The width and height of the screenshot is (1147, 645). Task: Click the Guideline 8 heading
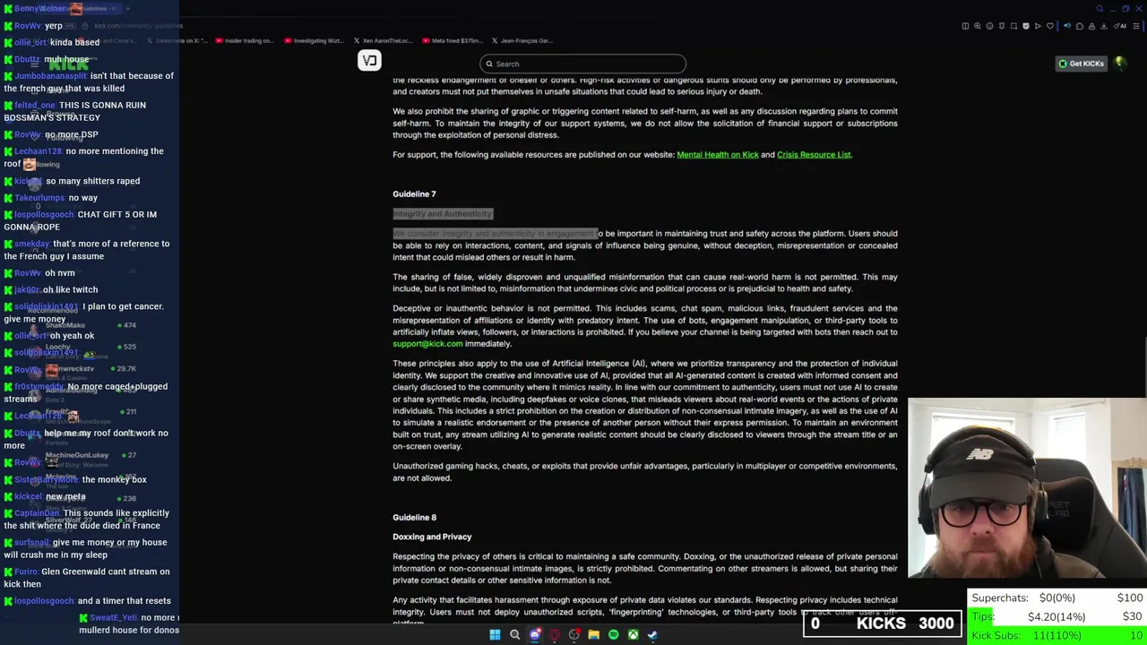point(414,518)
